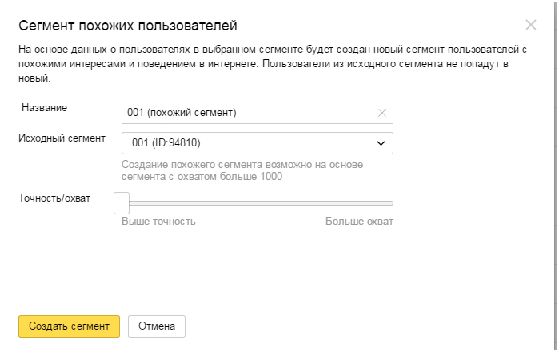Click the number 1000 in the hint text

(x=271, y=176)
